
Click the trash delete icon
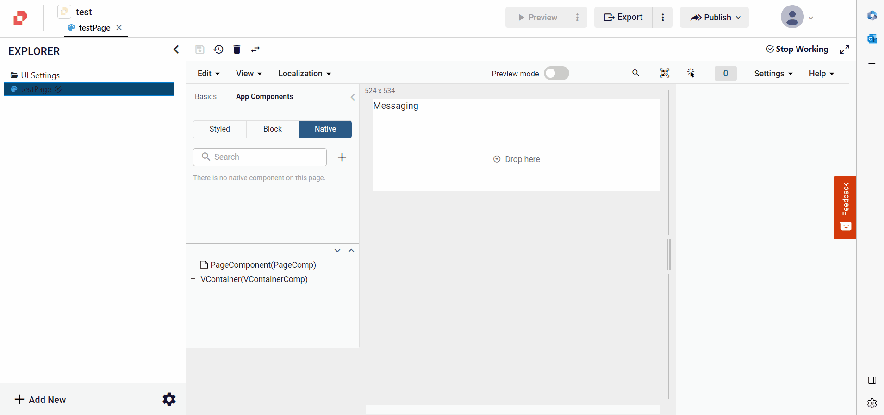coord(237,50)
